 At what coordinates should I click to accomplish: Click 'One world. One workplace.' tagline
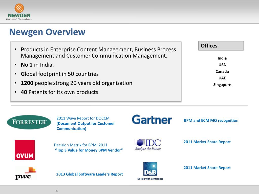(19, 19)
